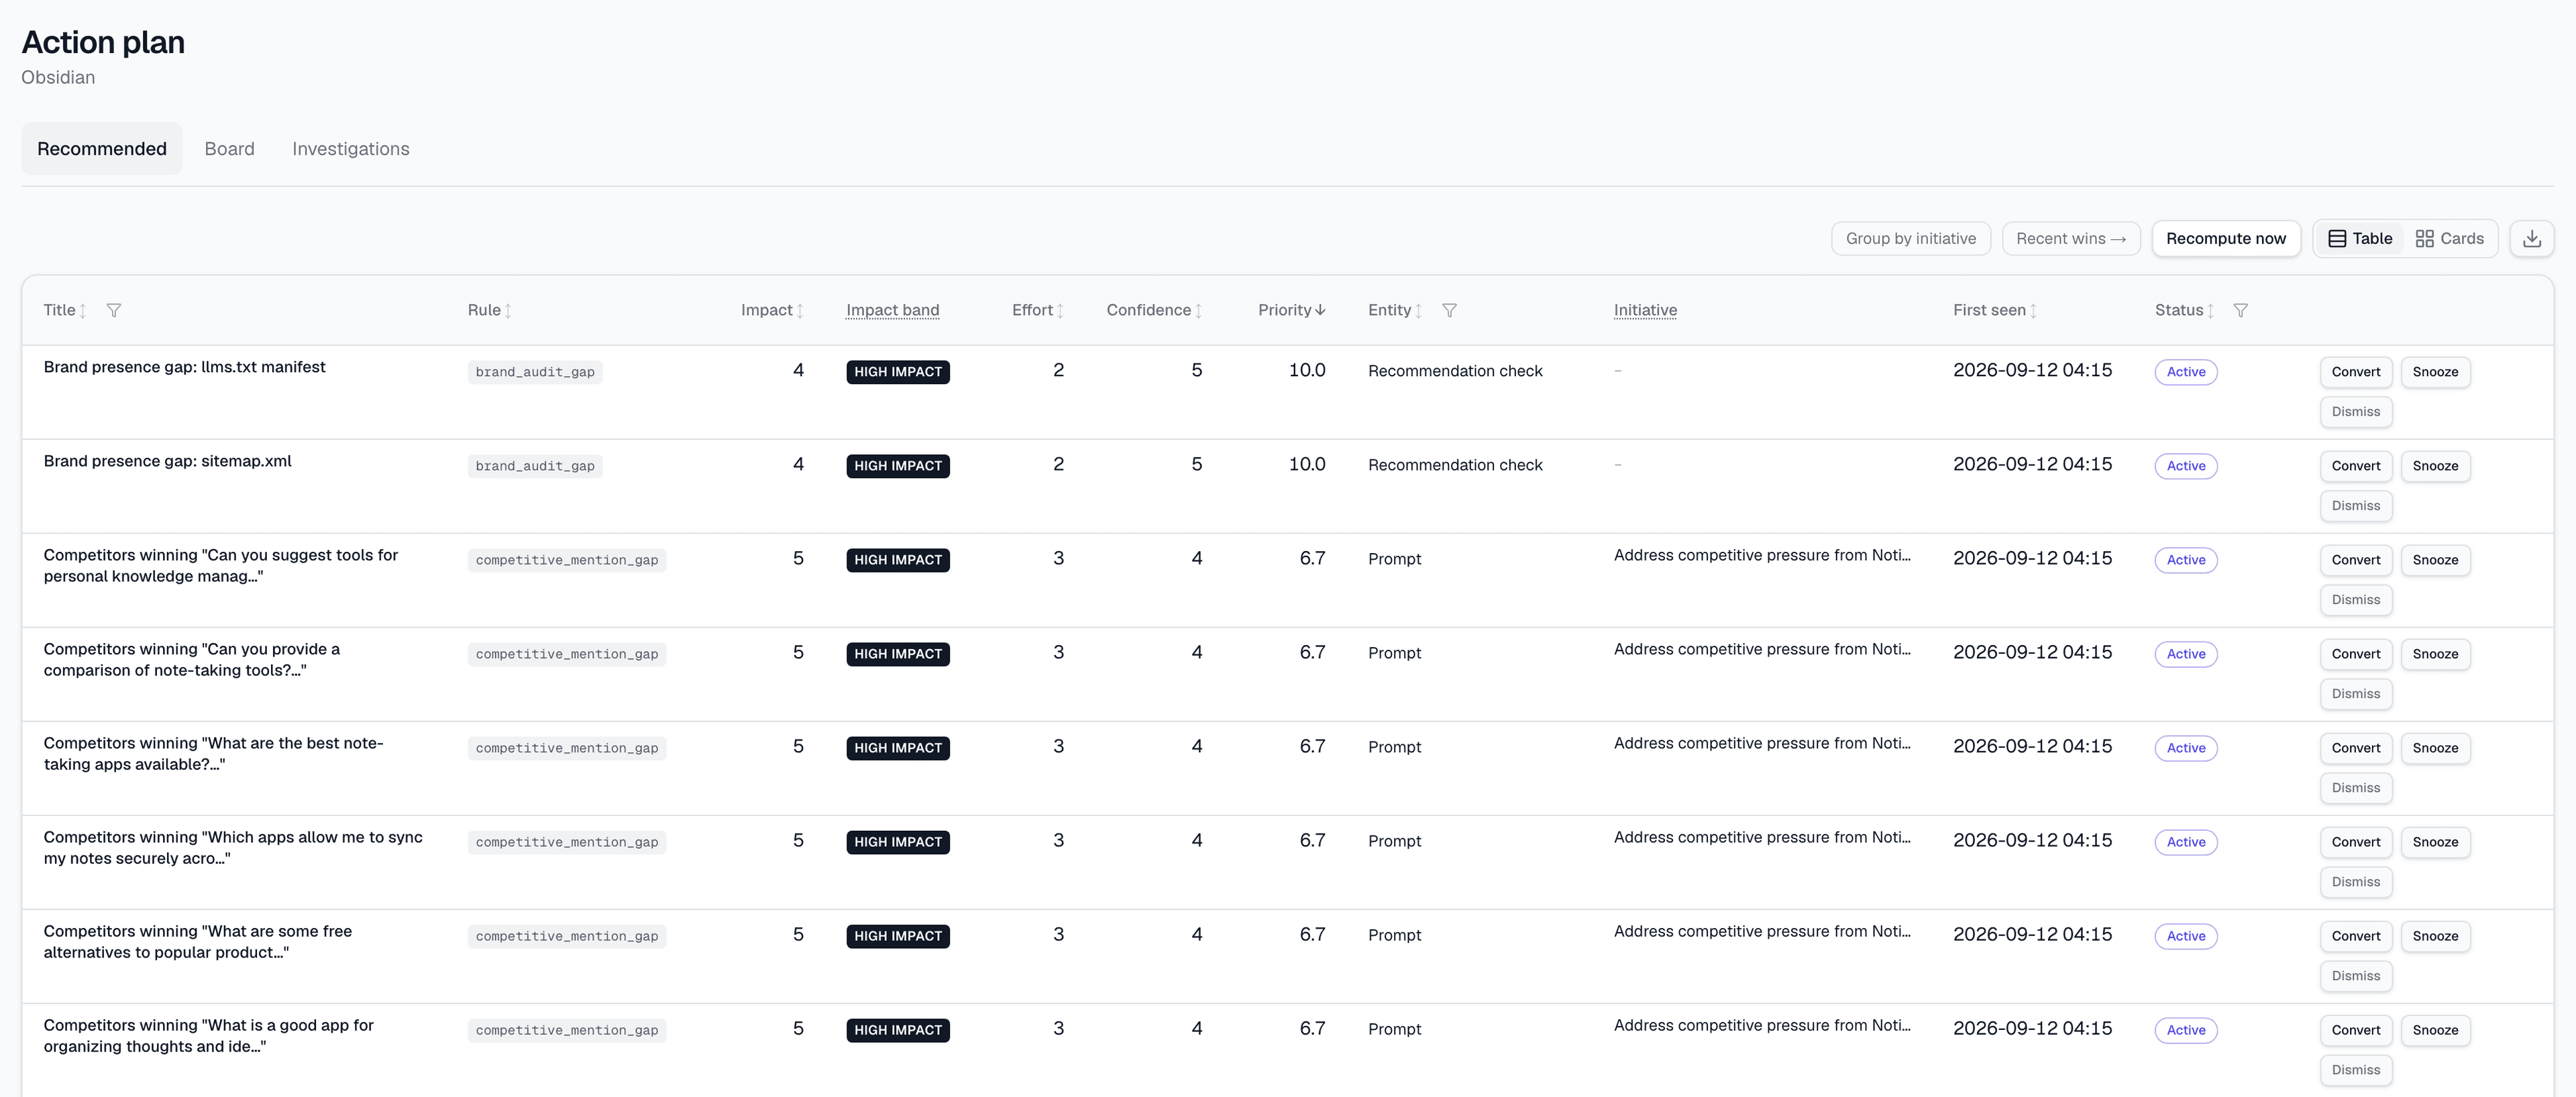
Task: Snooze the sync my notes securely row
Action: (2434, 842)
